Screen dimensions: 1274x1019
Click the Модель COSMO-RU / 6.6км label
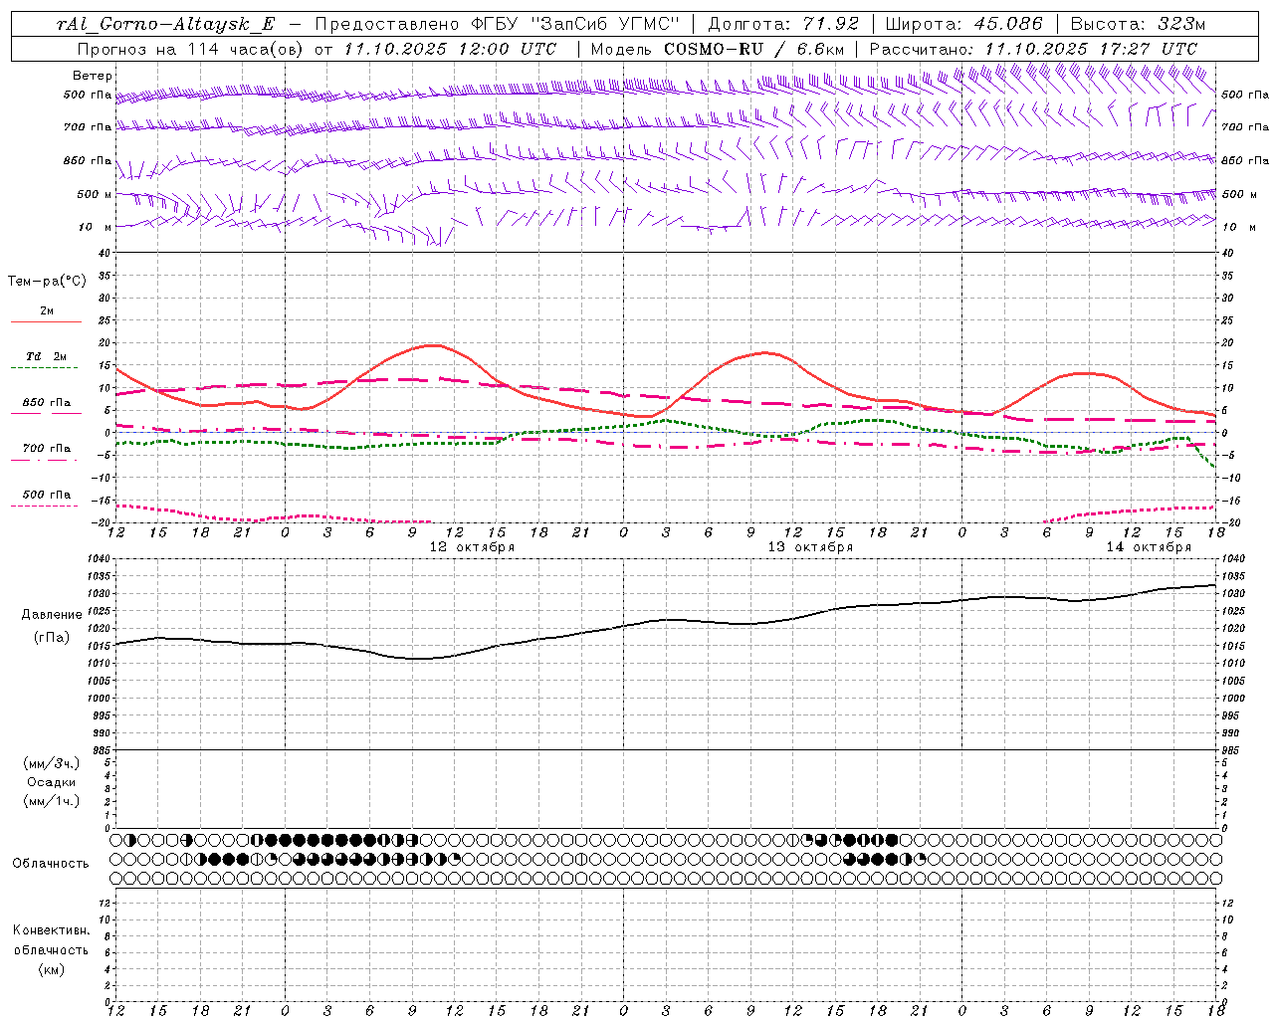tap(718, 49)
